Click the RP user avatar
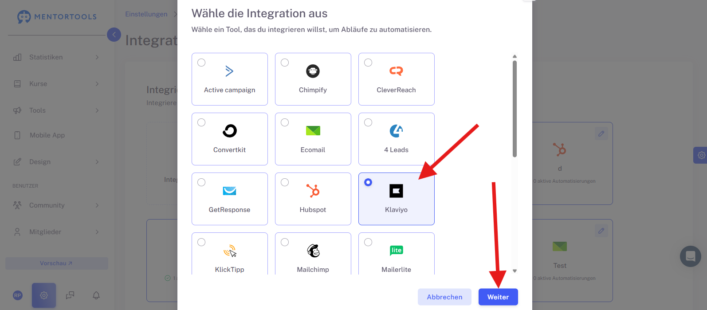The image size is (707, 310). tap(18, 295)
